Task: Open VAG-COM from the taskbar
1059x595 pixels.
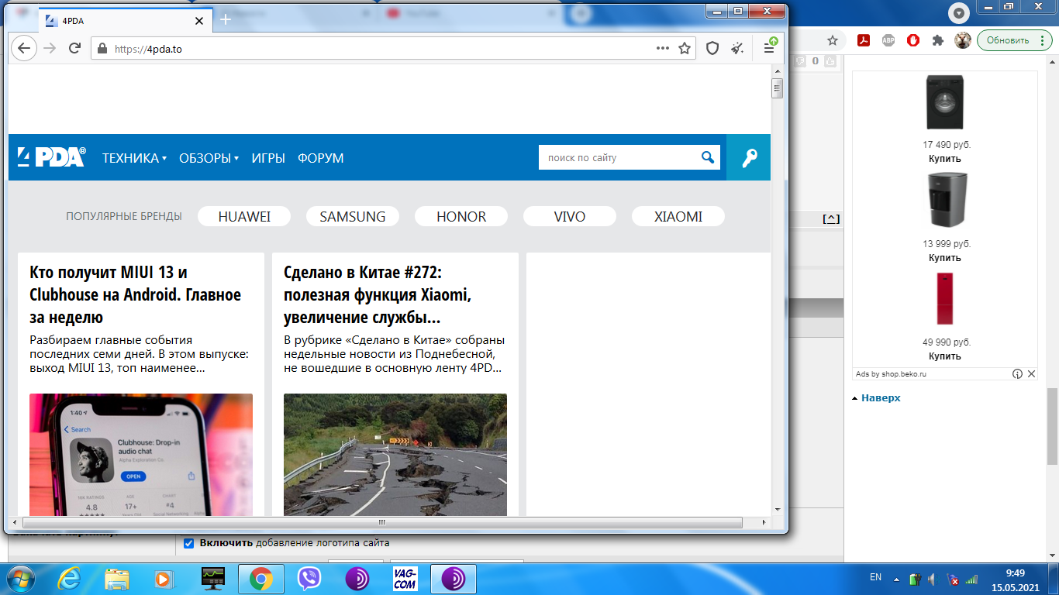Action: pos(405,579)
